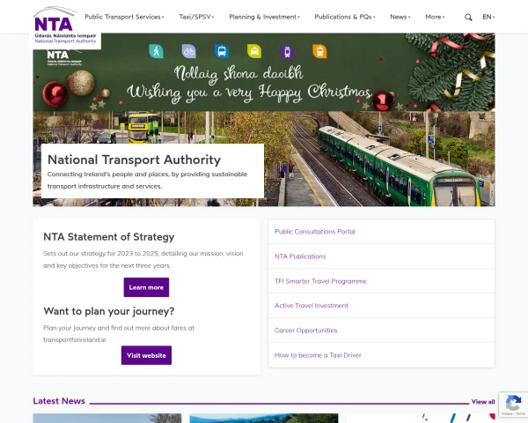The image size is (528, 423).
Task: Select the purple tram icon in banner
Action: coord(287,52)
